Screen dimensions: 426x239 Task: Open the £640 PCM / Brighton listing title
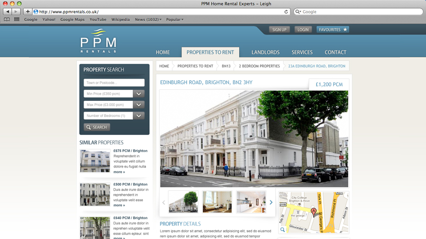(x=130, y=218)
